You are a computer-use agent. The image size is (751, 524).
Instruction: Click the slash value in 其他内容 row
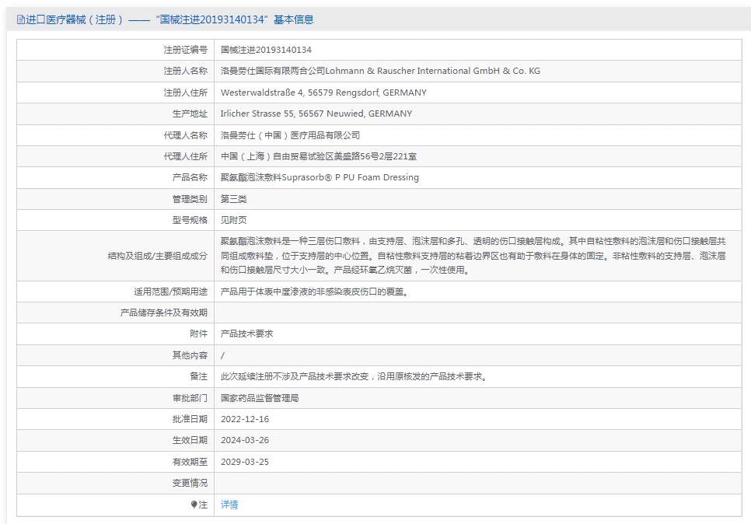(x=222, y=355)
